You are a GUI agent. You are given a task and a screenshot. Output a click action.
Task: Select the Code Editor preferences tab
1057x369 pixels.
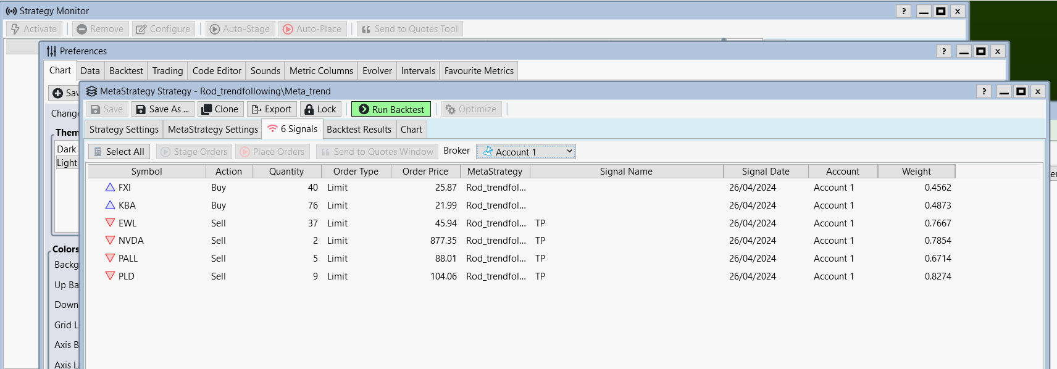click(x=217, y=71)
